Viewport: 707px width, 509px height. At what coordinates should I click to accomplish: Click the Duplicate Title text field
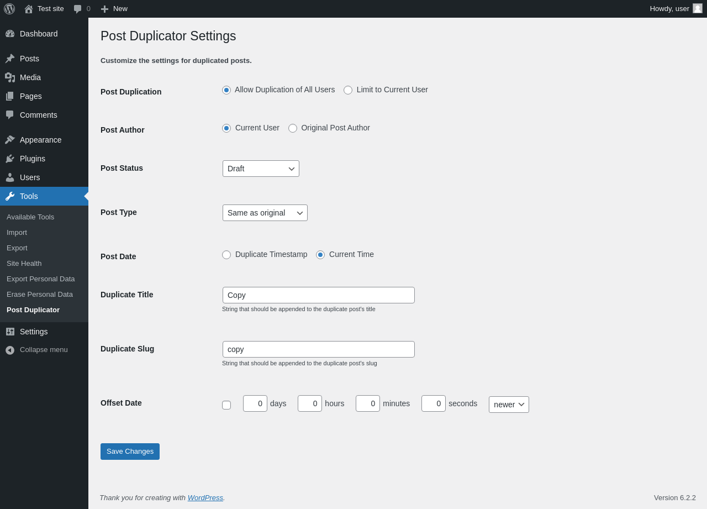coord(318,295)
